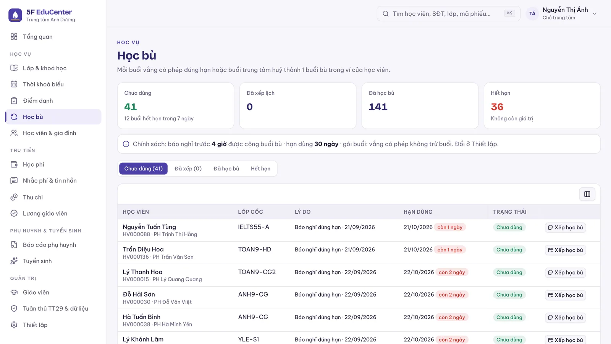
Task: Click Xếp học bù for Nguyễn Tuấn Tùng
Action: [565, 227]
